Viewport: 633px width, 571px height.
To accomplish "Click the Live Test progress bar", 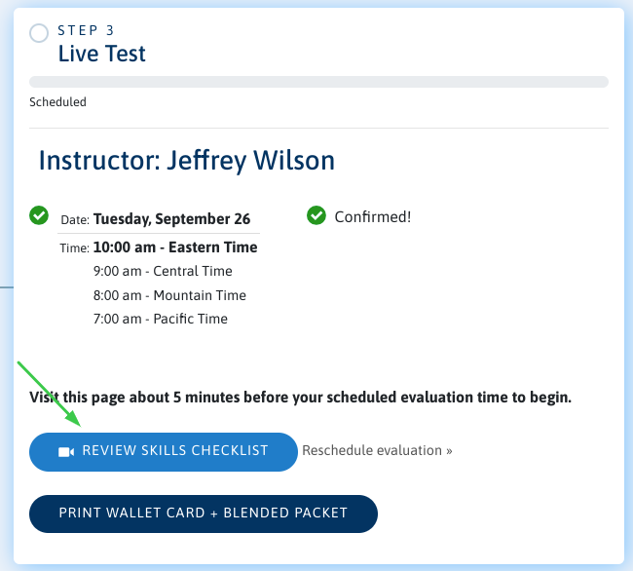I will [x=318, y=82].
